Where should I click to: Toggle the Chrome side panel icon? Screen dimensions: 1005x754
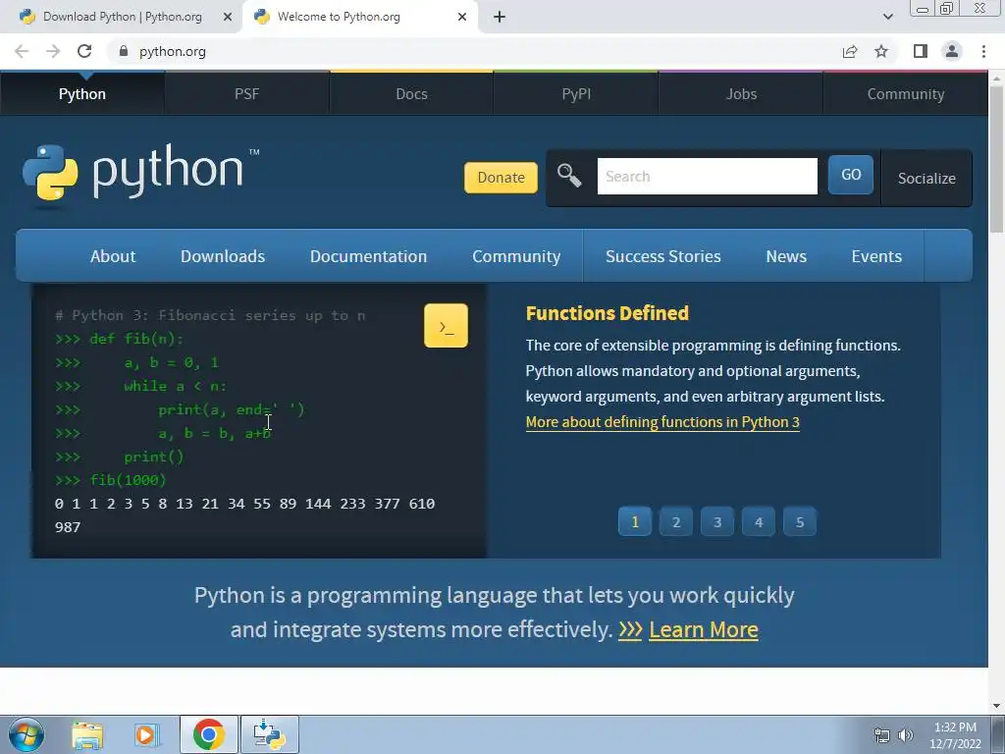pos(921,51)
